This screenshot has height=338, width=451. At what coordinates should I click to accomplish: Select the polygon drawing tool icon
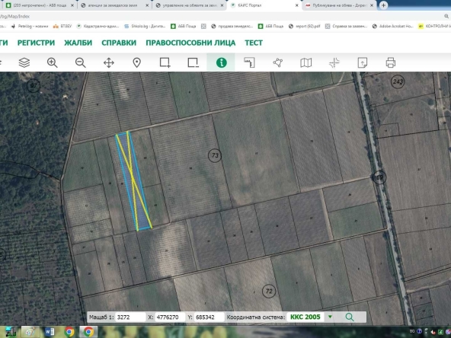(x=278, y=62)
